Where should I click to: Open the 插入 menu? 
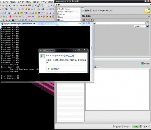click(5, 2)
